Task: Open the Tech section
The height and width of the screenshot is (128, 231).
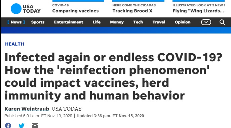Action: click(x=138, y=22)
